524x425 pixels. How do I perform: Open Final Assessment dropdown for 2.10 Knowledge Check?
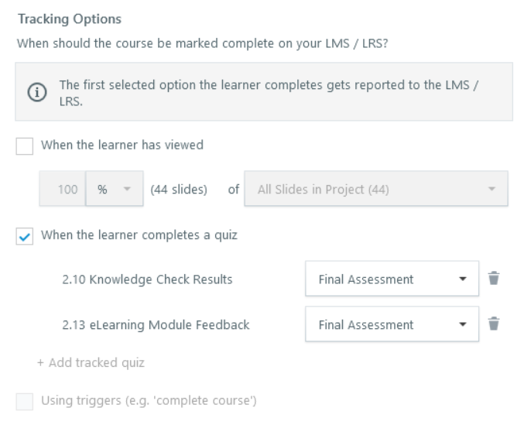[393, 280]
